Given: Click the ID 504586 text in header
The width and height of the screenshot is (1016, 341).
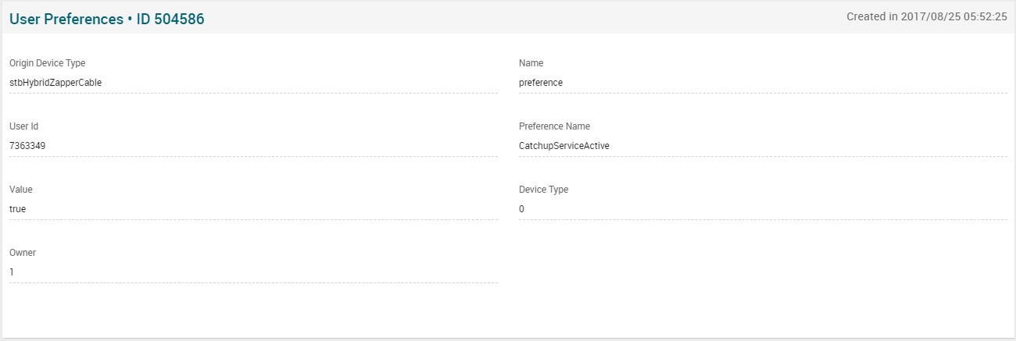Looking at the screenshot, I should (x=171, y=19).
